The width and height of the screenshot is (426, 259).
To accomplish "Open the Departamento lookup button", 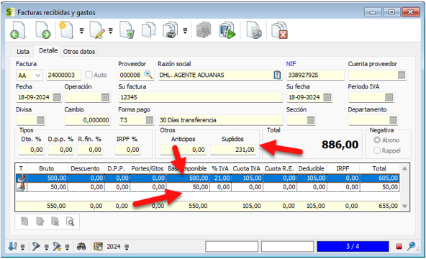I will pos(393,120).
